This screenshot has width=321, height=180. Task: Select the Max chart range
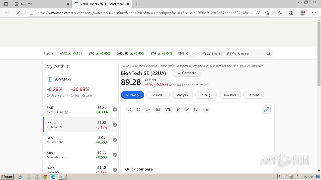206,110
